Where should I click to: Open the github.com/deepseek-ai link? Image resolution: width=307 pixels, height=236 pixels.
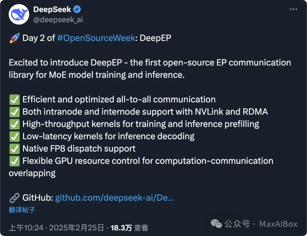(x=114, y=198)
